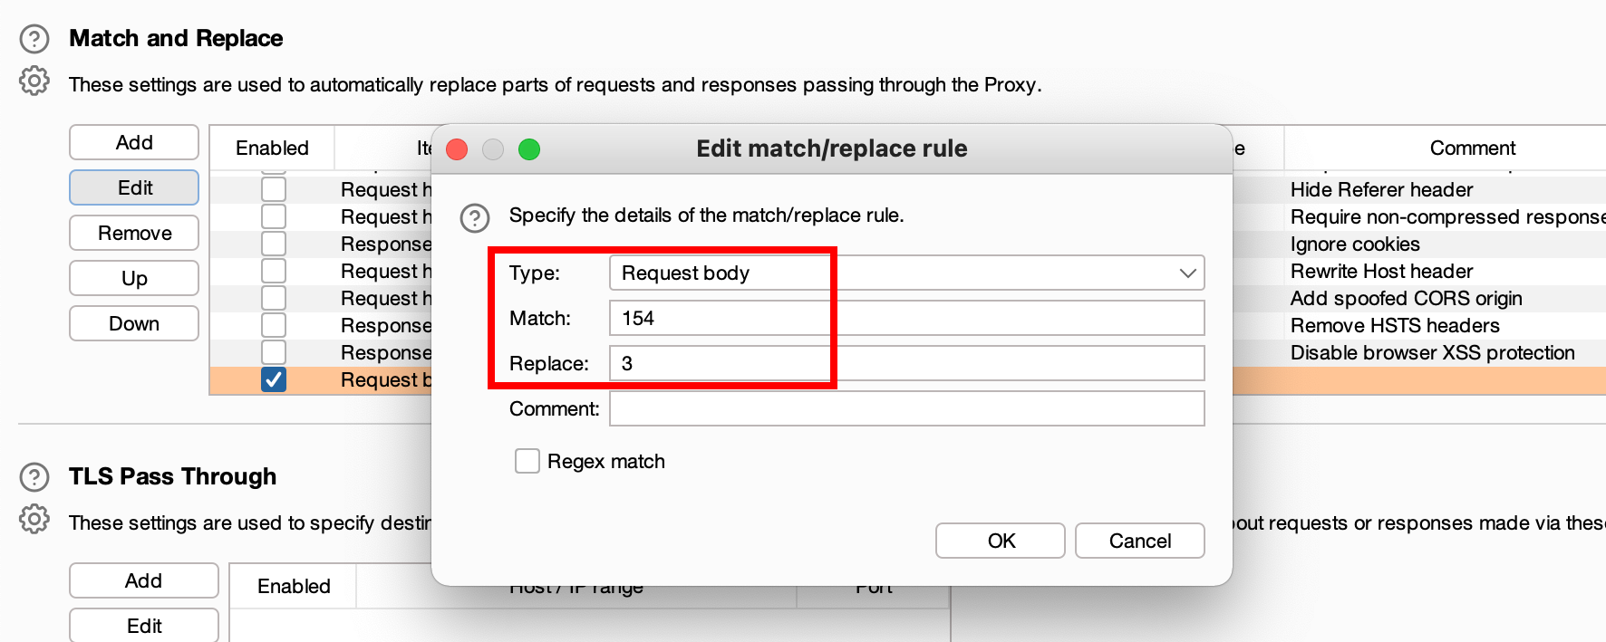Viewport: 1606px width, 642px height.
Task: Move the selected rule Up
Action: click(x=134, y=278)
